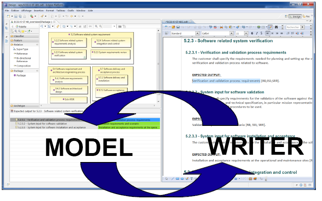Click the Format Paintbrush icon in writer toolbar
Screen dimensions: 322x201
238,27
